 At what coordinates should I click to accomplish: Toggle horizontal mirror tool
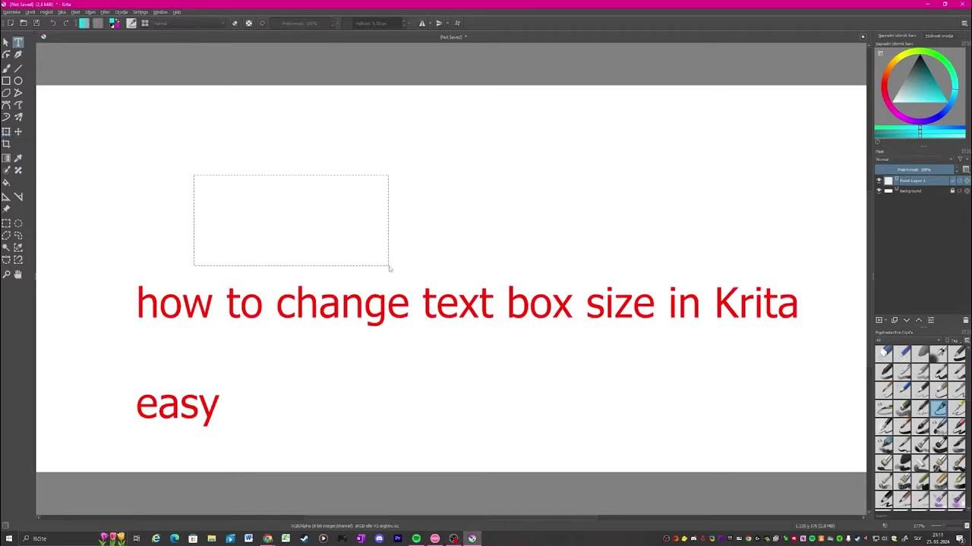click(422, 23)
